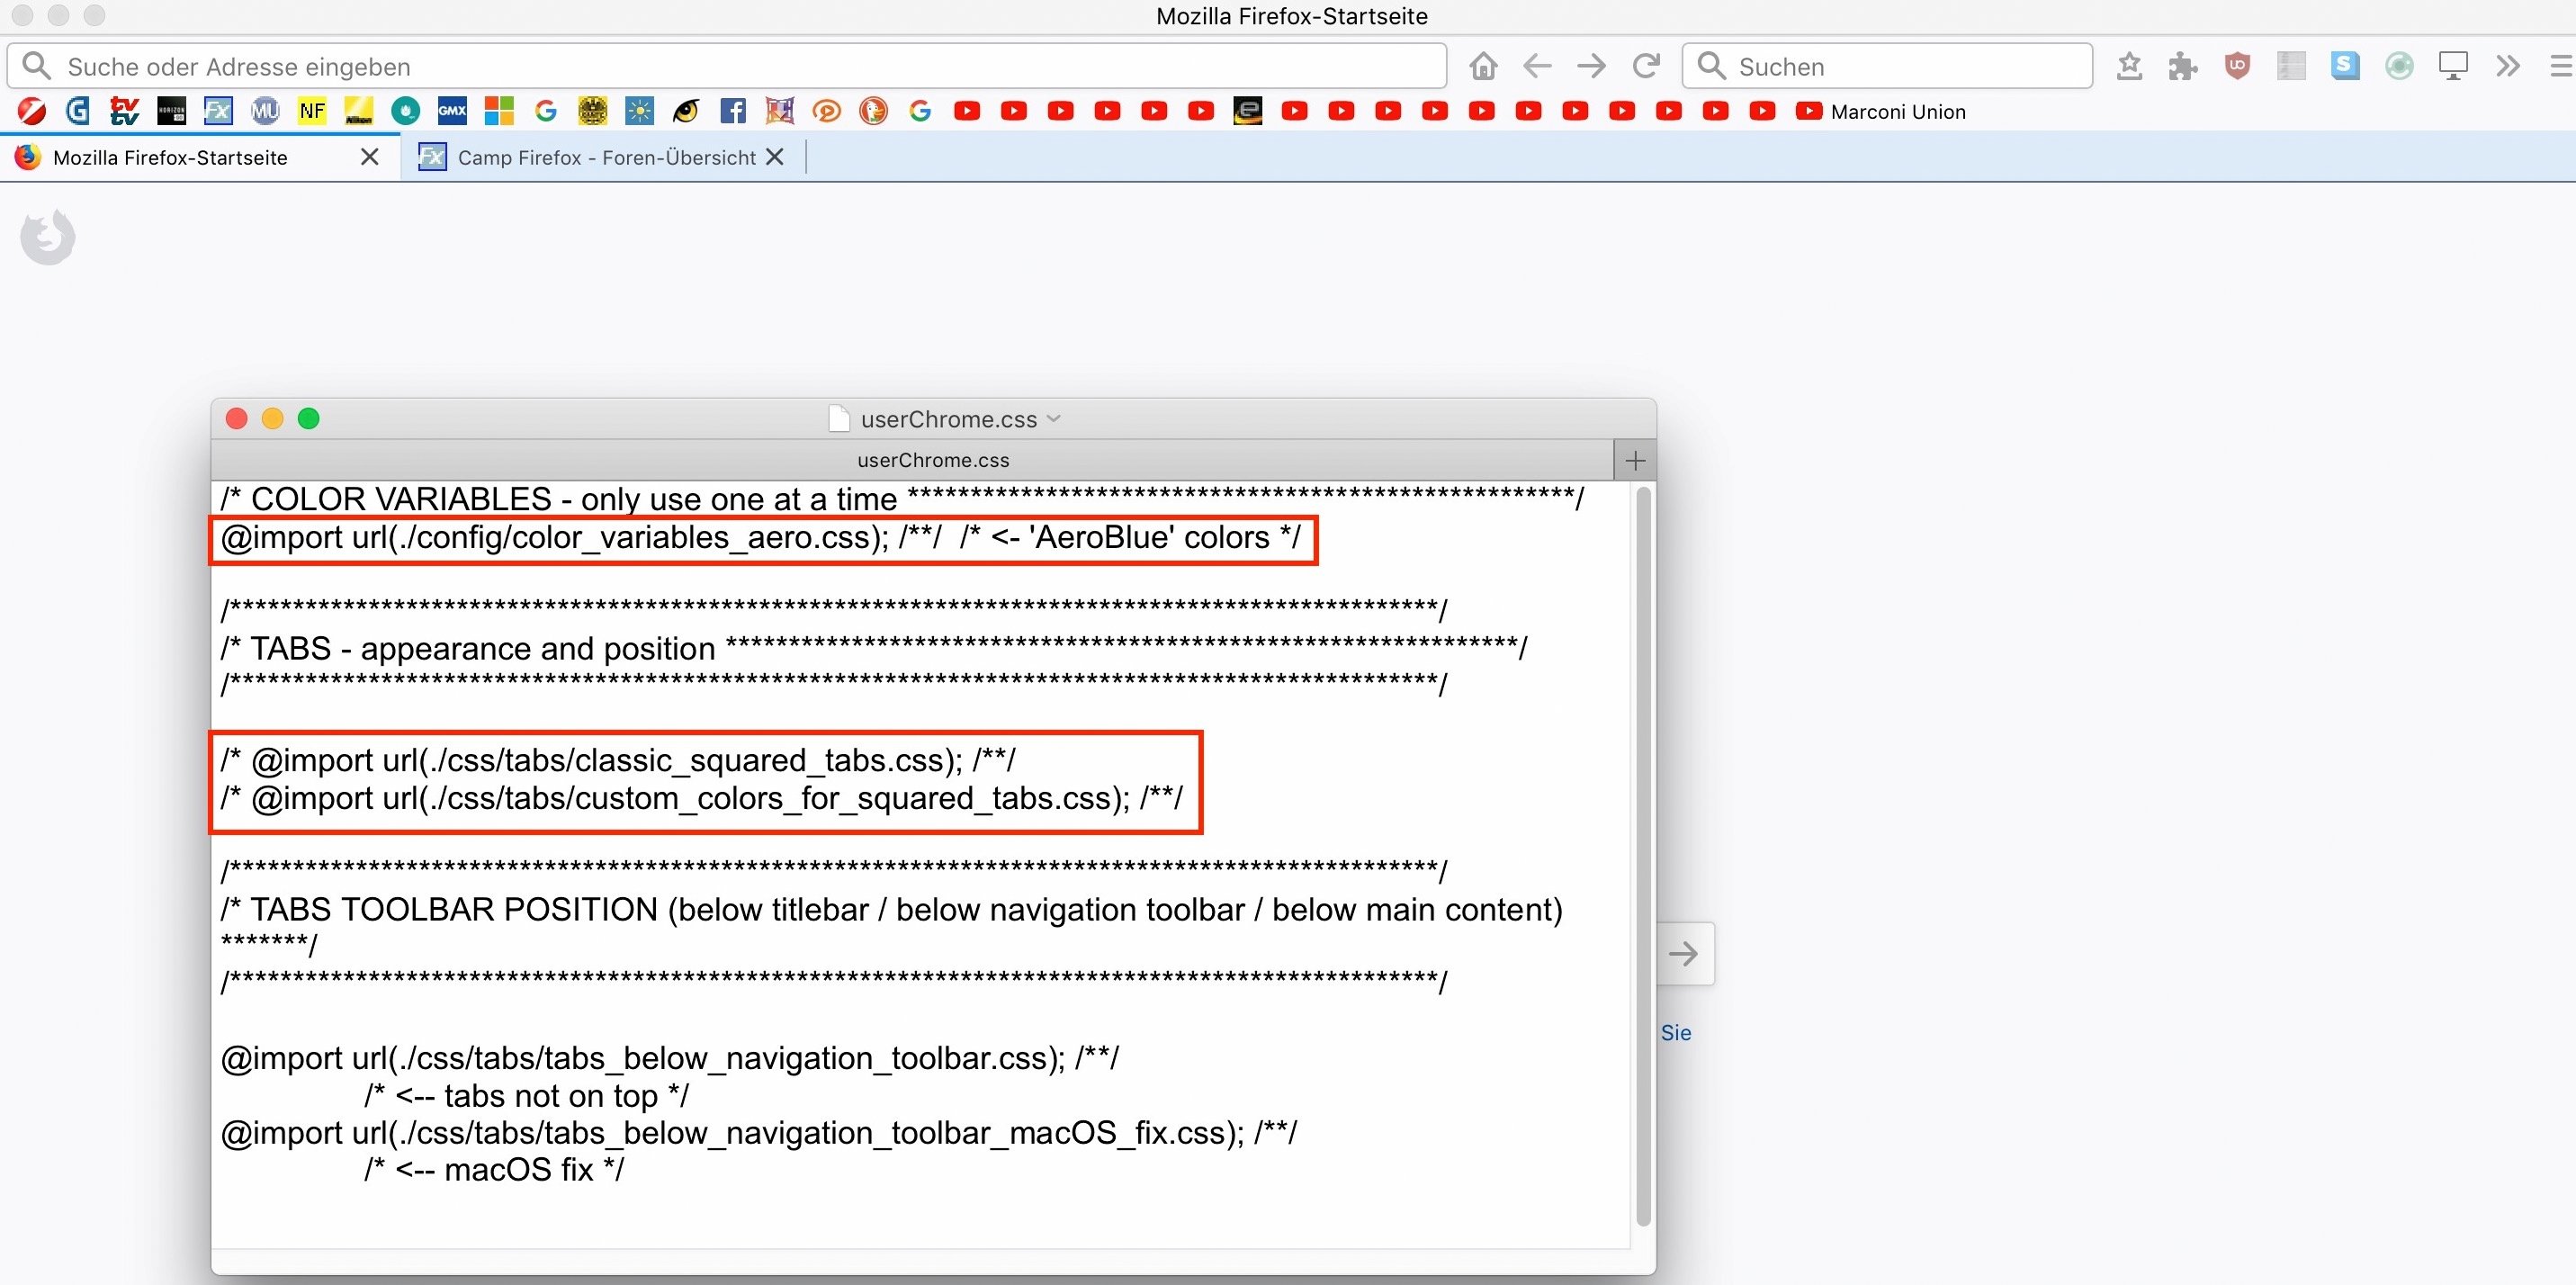Open the Firefox hamburger menu
Viewport: 2576px width, 1285px height.
tap(2560, 67)
